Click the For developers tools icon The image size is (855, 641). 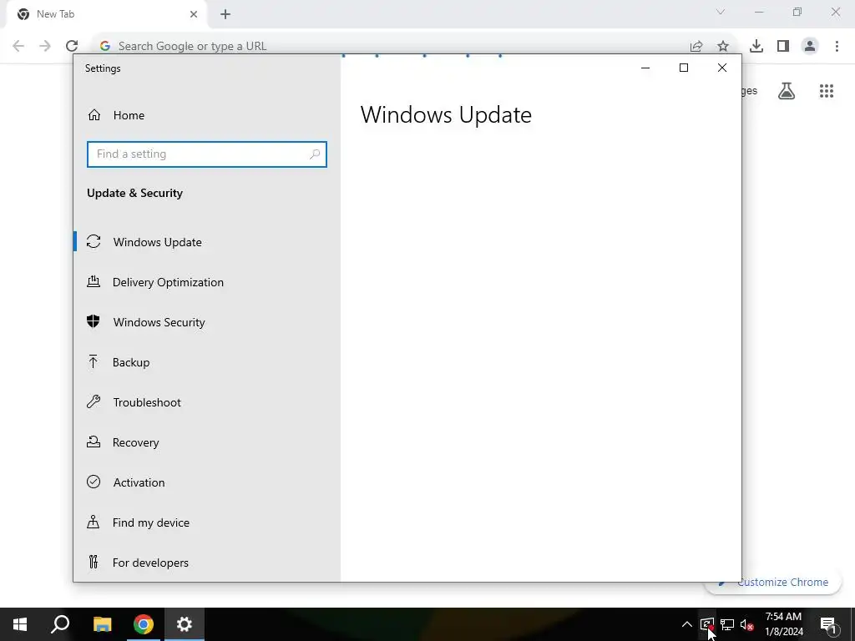[94, 562]
